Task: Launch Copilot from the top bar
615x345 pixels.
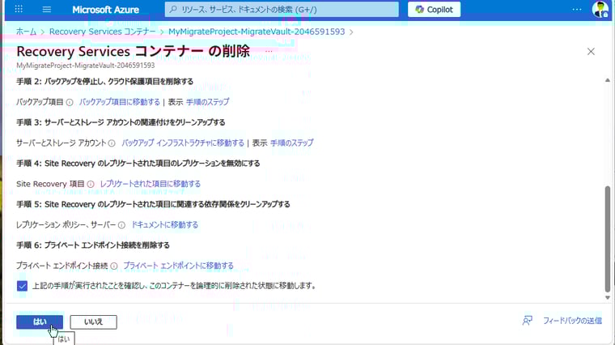Action: [435, 10]
